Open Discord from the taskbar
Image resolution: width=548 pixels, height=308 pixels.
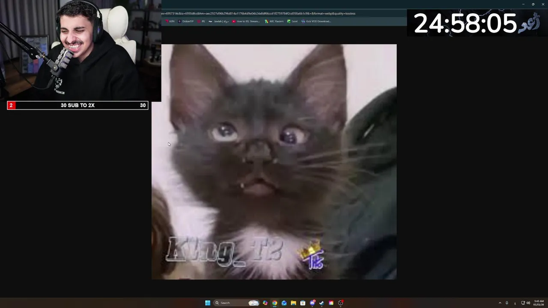[x=312, y=303]
